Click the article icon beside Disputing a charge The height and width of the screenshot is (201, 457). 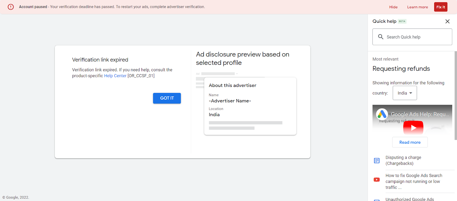pyautogui.click(x=377, y=161)
